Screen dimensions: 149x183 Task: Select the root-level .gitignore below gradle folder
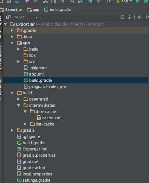29,137
